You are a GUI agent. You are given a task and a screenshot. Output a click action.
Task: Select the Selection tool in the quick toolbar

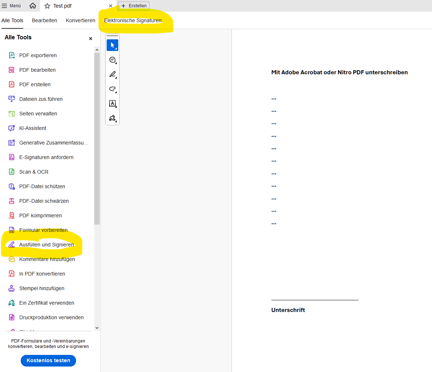[x=112, y=45]
